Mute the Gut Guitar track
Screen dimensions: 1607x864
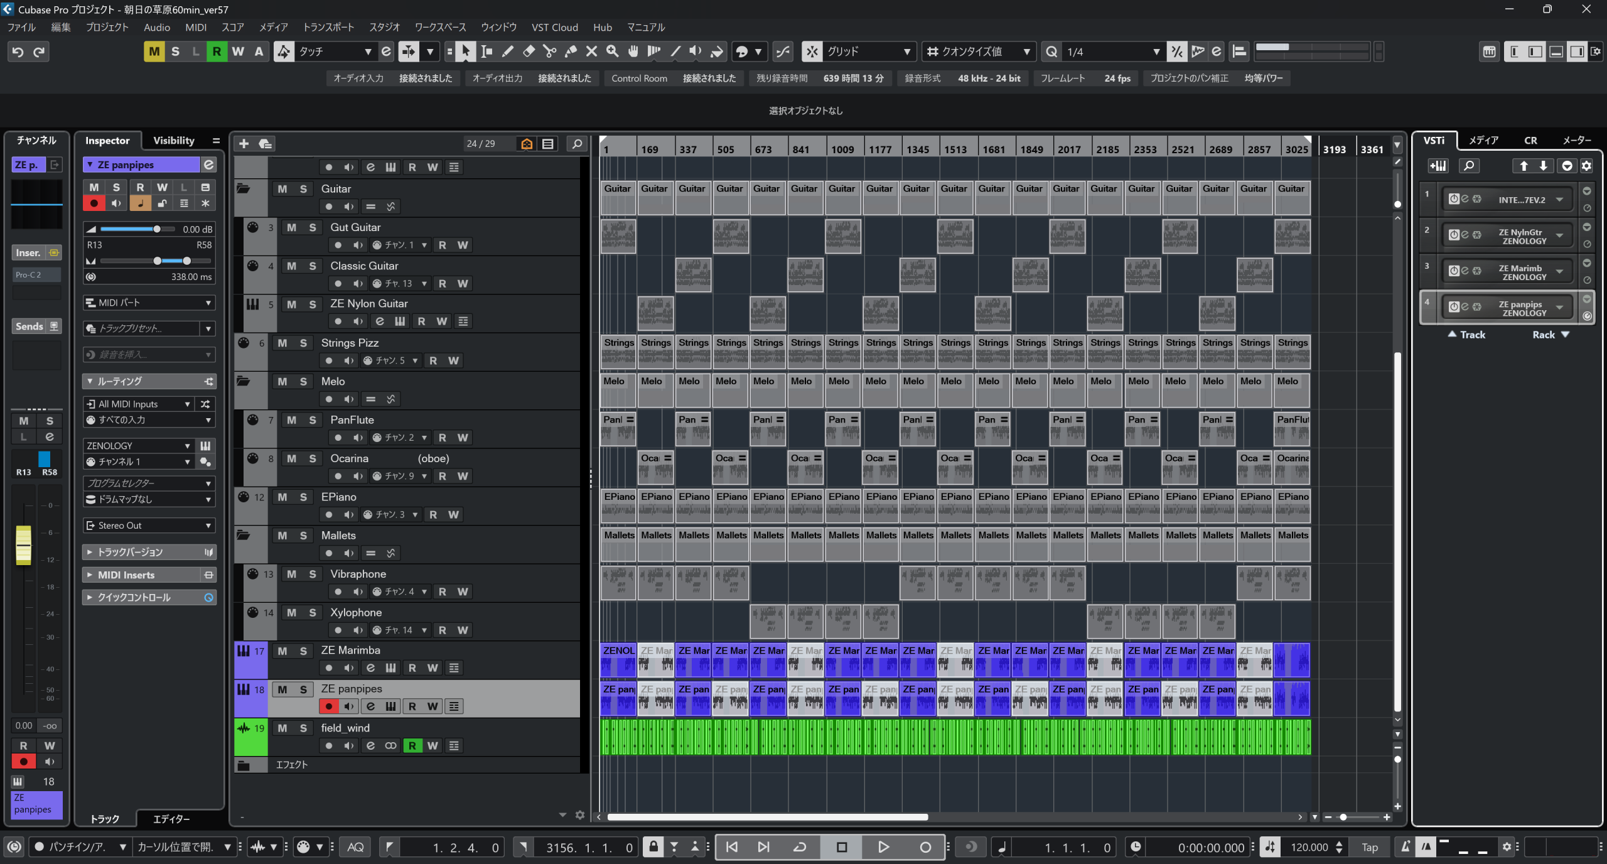coord(292,227)
